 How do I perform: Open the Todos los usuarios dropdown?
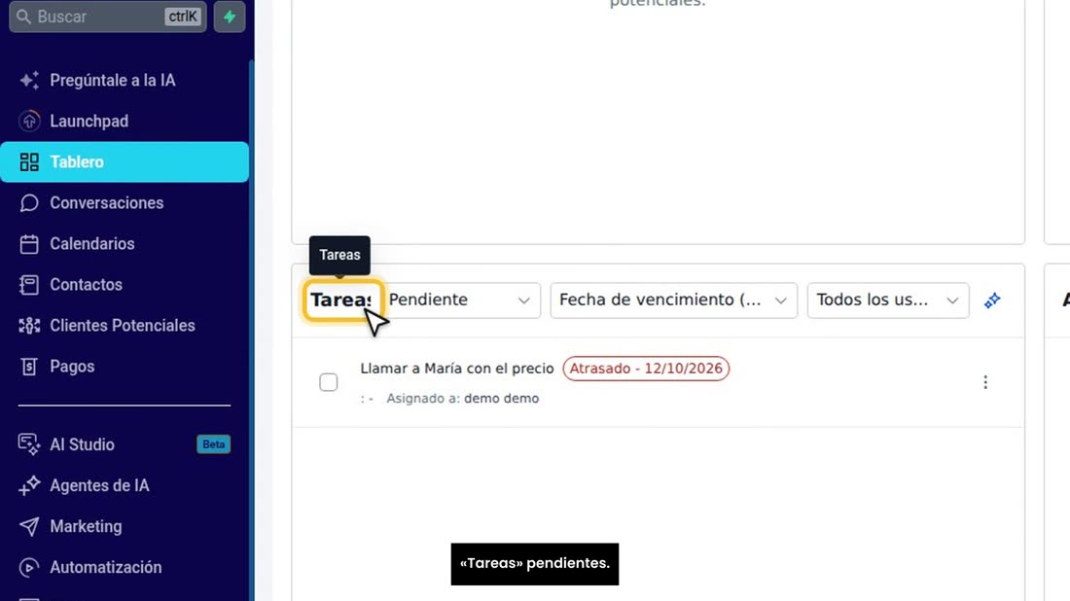888,300
